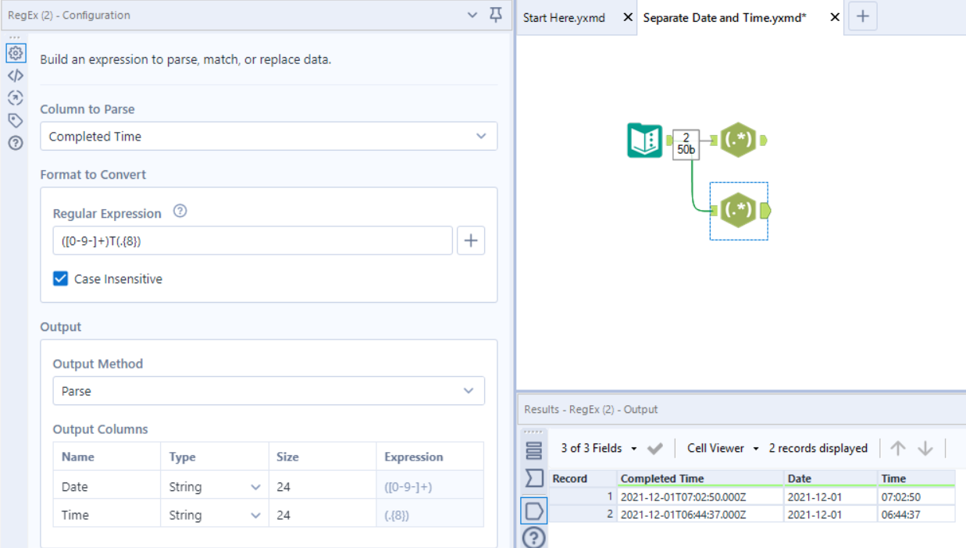Toggle the pin on the Configuration panel

[495, 15]
